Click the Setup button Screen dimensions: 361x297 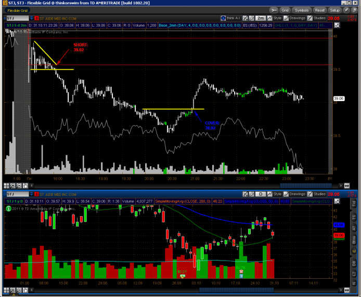coord(335,10)
